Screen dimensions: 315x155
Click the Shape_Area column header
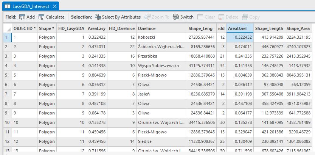[298, 28]
